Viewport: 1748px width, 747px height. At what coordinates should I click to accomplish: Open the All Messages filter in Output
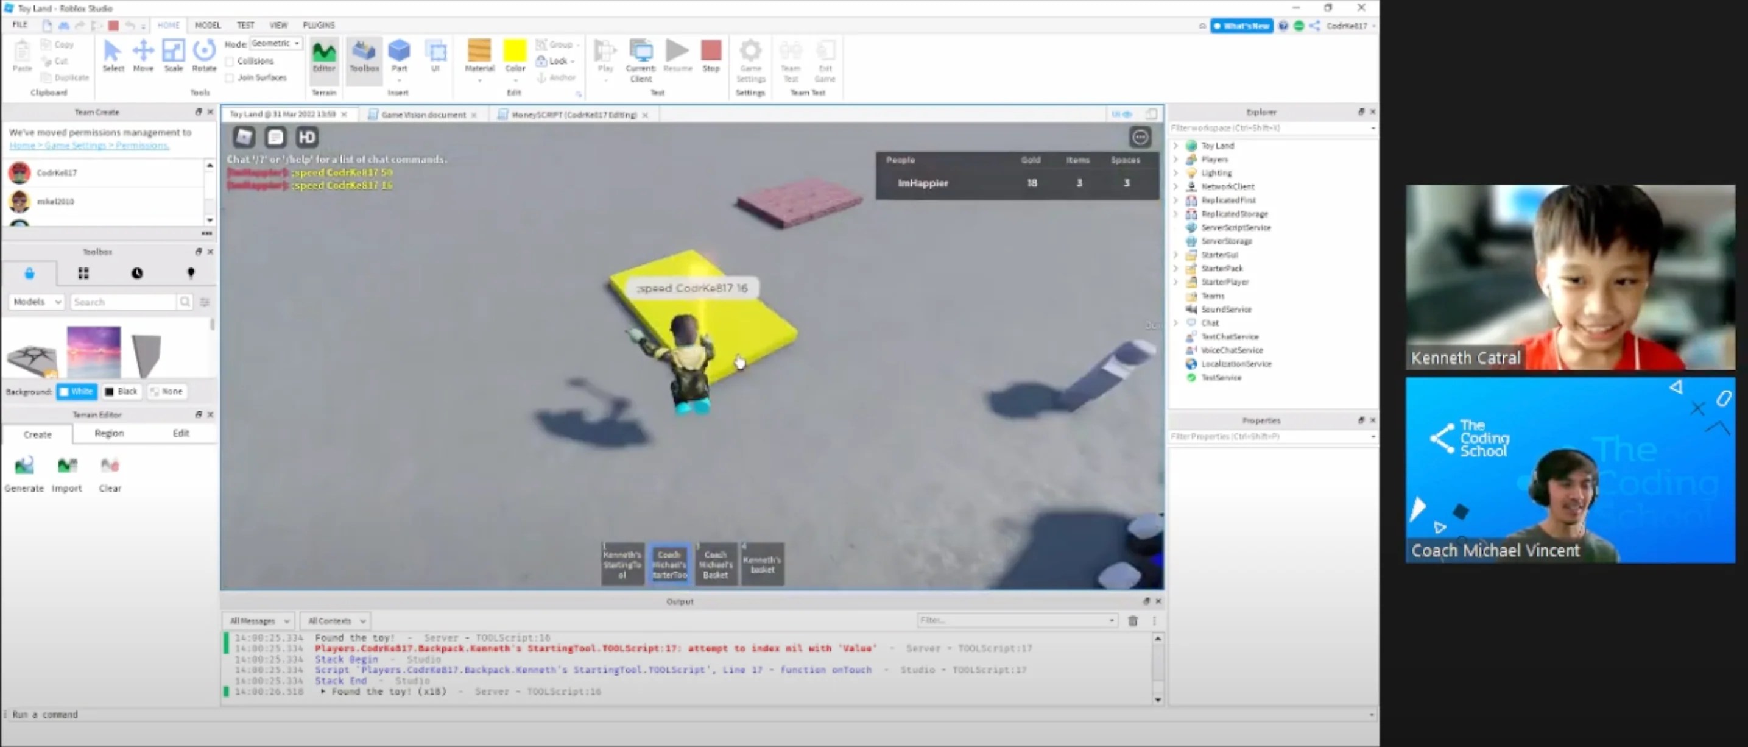click(x=258, y=620)
